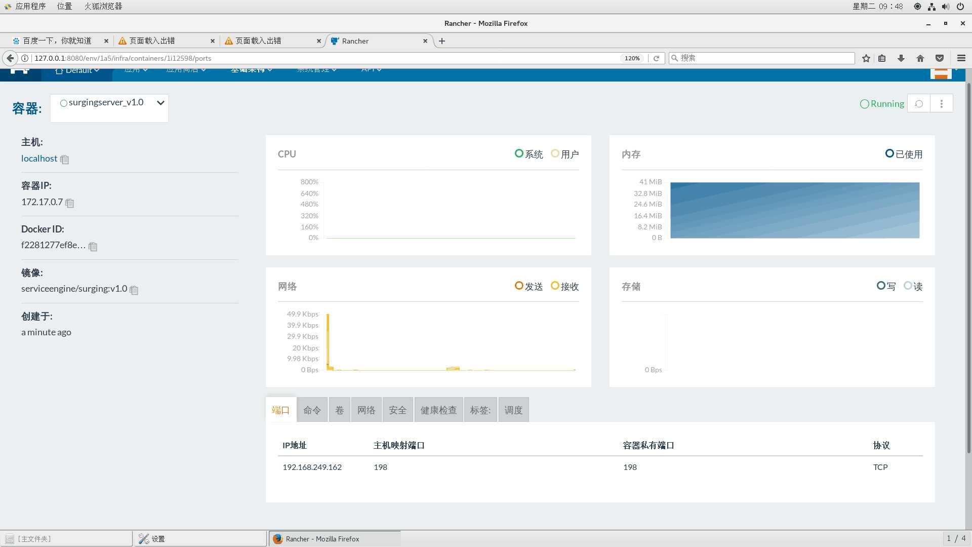
Task: Click the three-dot menu icon for container
Action: click(x=941, y=103)
